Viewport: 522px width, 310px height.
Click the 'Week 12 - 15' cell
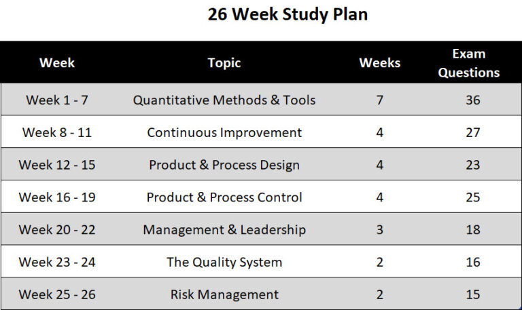[57, 165]
